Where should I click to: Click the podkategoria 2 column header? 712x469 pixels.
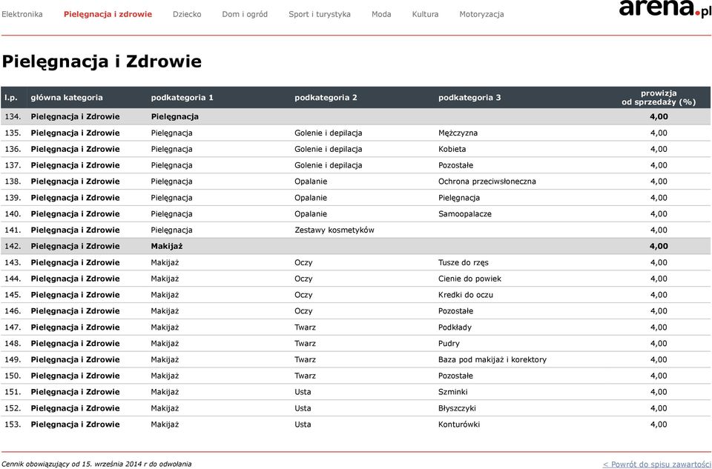326,98
